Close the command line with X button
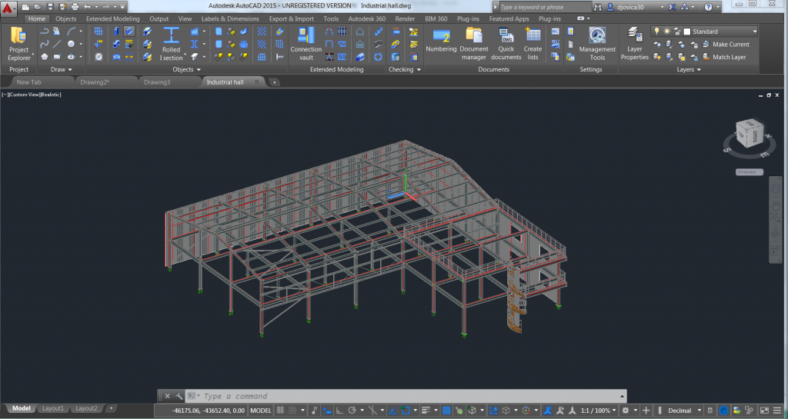788x419 pixels. point(167,396)
